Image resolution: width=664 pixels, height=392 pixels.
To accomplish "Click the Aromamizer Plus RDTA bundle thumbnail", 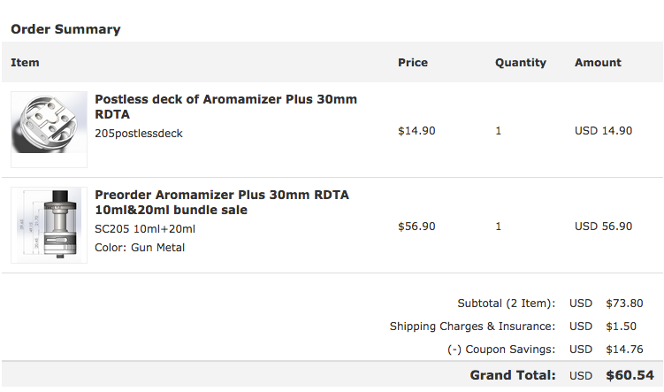I will coord(49,225).
